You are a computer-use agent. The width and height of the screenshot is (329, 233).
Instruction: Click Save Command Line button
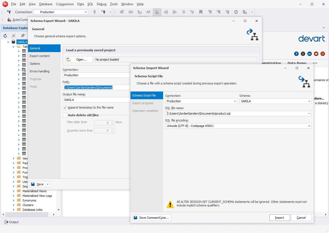[x=152, y=218]
